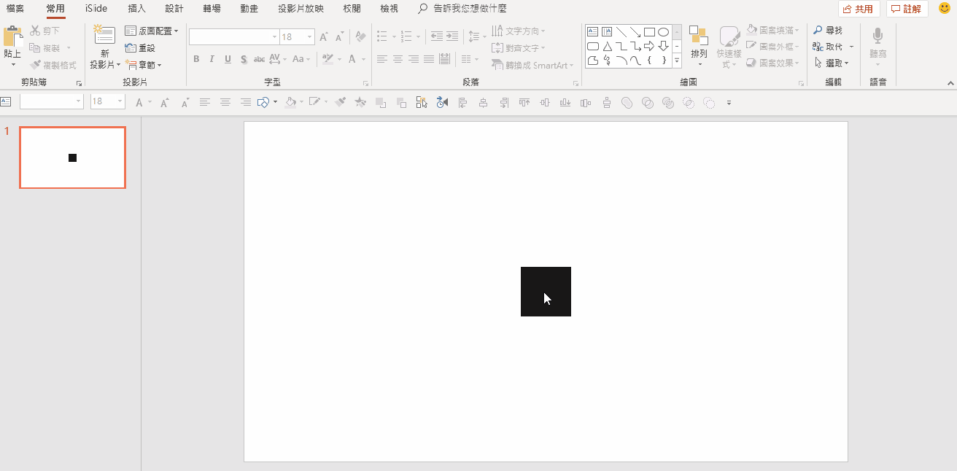The image size is (957, 471).
Task: Click the 新投影片 (New Slide) icon
Action: point(104,36)
